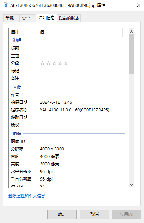This screenshot has width=144, height=223.
Task: Select the 程序名称 property label
Action: click(19, 110)
